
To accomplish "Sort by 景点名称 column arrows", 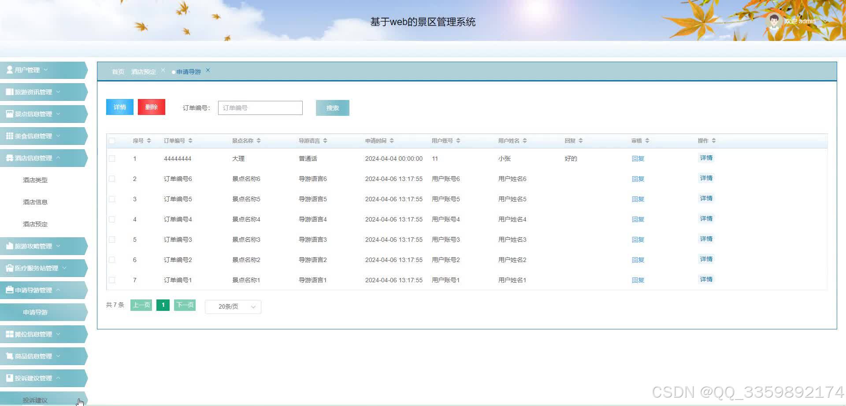I will click(259, 140).
